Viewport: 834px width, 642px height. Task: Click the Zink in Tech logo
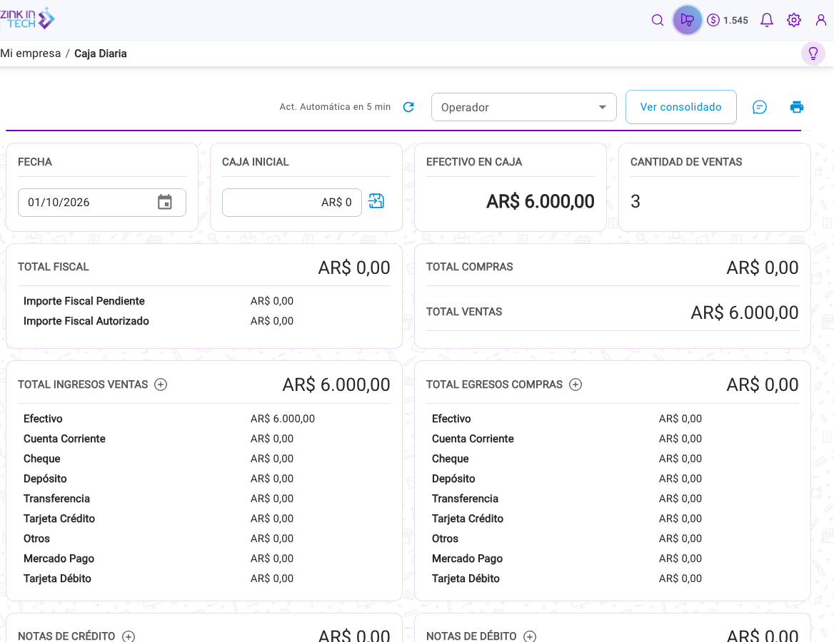[x=27, y=19]
